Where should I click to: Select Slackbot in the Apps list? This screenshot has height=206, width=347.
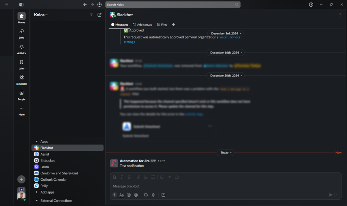point(67,148)
